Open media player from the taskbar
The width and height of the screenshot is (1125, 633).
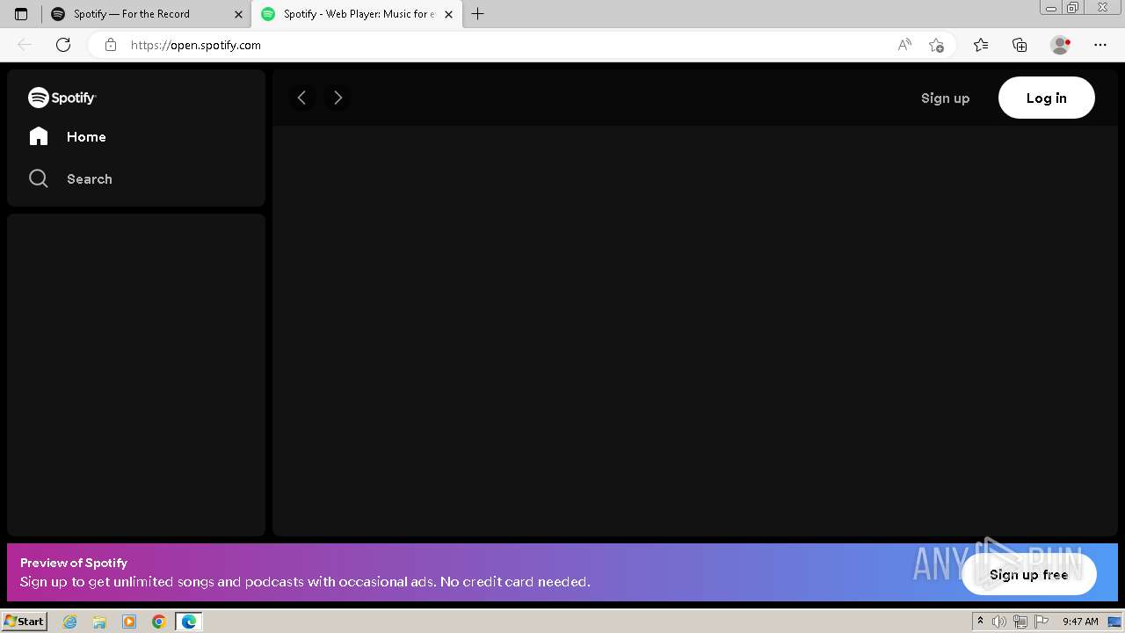[129, 622]
